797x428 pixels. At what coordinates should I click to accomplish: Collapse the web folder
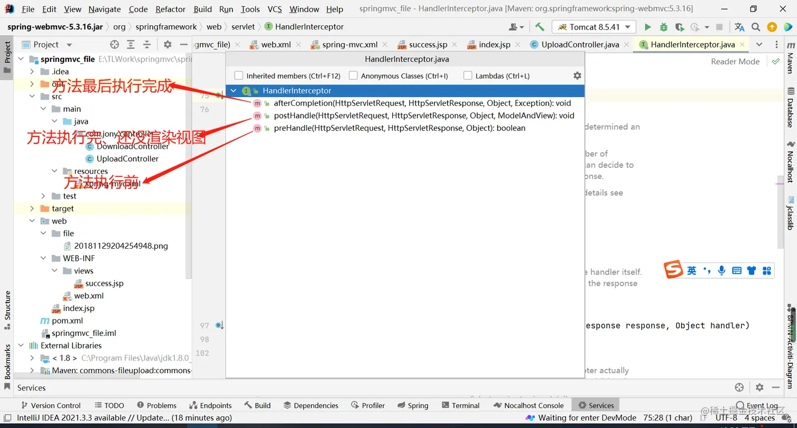(x=32, y=221)
